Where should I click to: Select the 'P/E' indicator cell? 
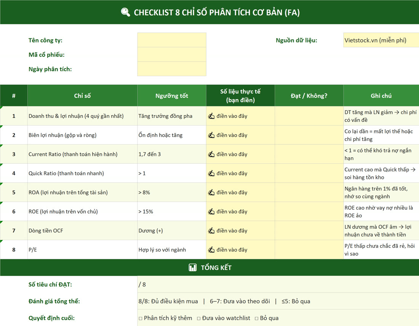pos(82,250)
